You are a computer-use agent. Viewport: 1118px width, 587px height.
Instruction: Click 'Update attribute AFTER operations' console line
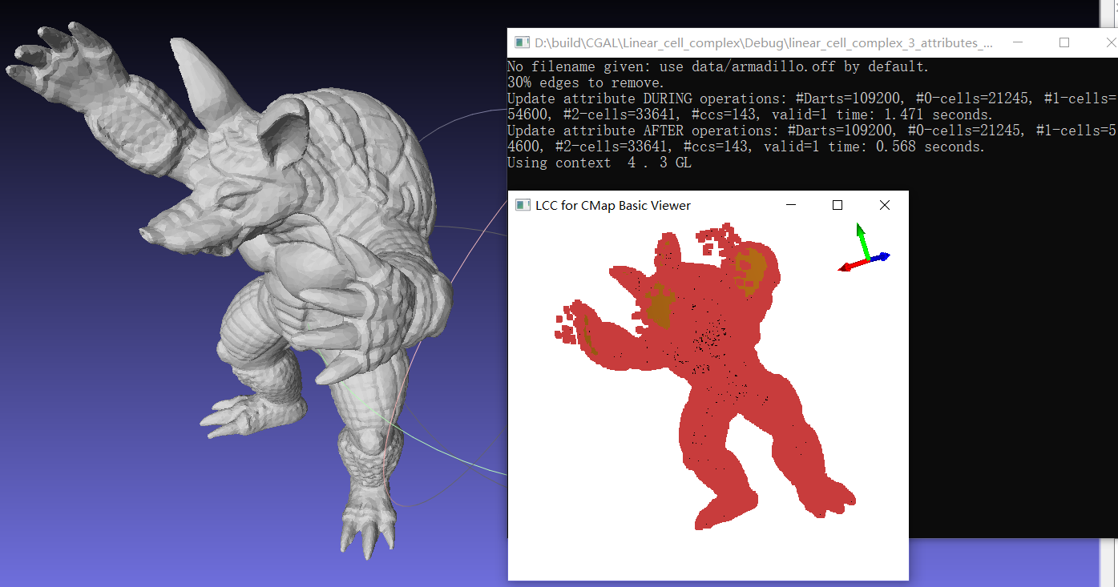click(x=812, y=139)
